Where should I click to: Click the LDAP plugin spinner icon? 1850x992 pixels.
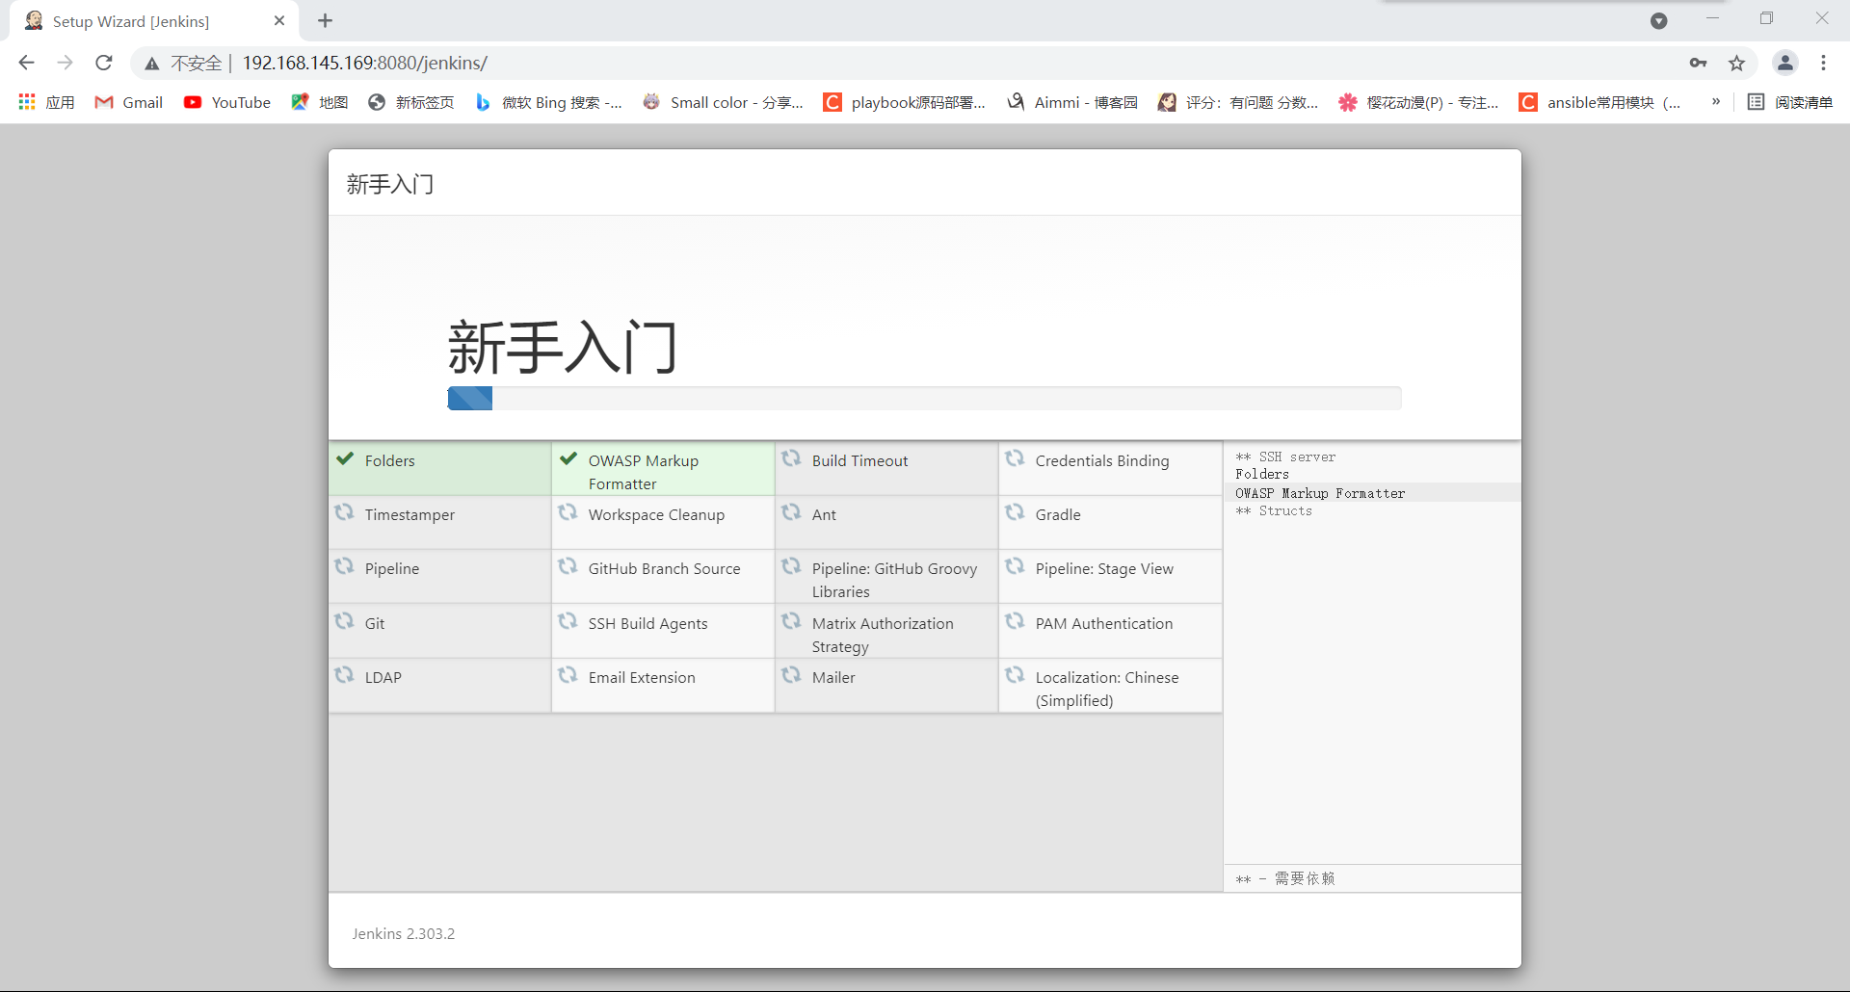[x=344, y=675]
